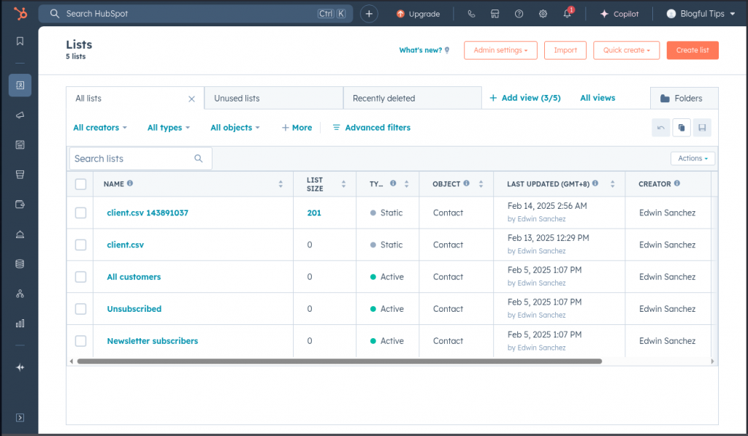
Task: Click the info icon beside LAST UPDATED header
Action: click(595, 183)
